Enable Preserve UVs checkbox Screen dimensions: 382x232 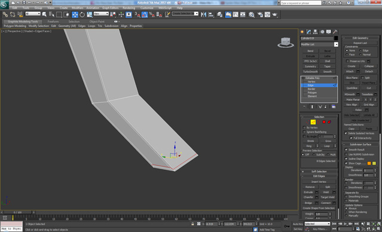(x=347, y=61)
